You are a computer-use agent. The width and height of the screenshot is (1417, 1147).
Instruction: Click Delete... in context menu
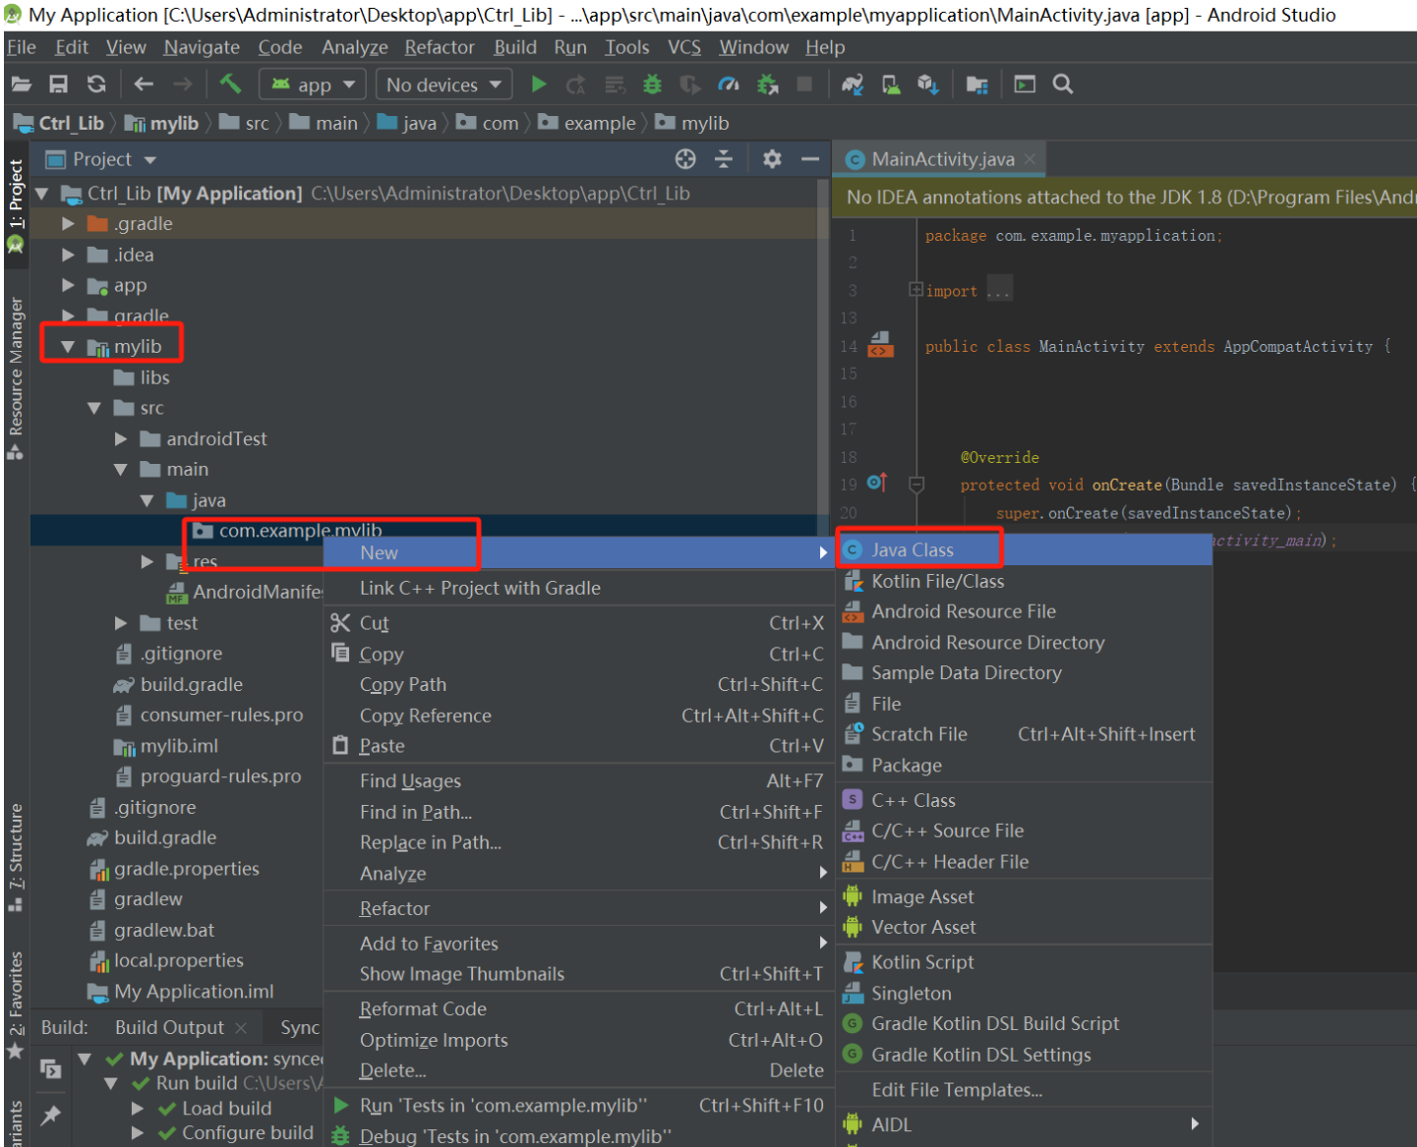[x=579, y=1070]
